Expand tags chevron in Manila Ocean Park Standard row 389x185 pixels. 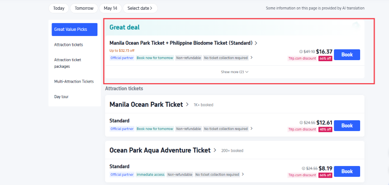coord(251,128)
